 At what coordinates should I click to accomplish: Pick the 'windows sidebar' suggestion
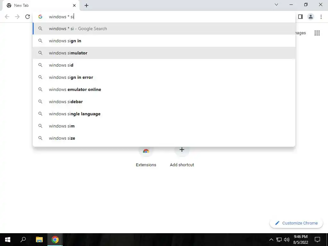164,102
